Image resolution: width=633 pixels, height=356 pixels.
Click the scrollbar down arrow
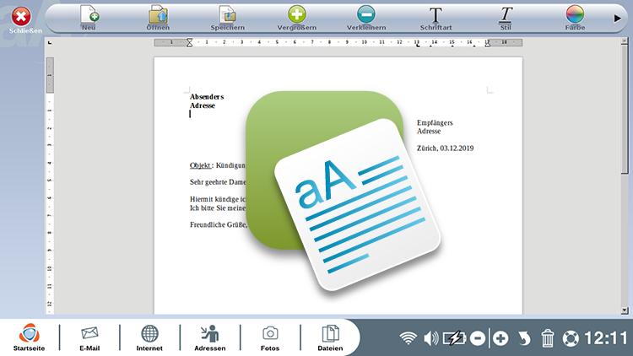coord(625,310)
